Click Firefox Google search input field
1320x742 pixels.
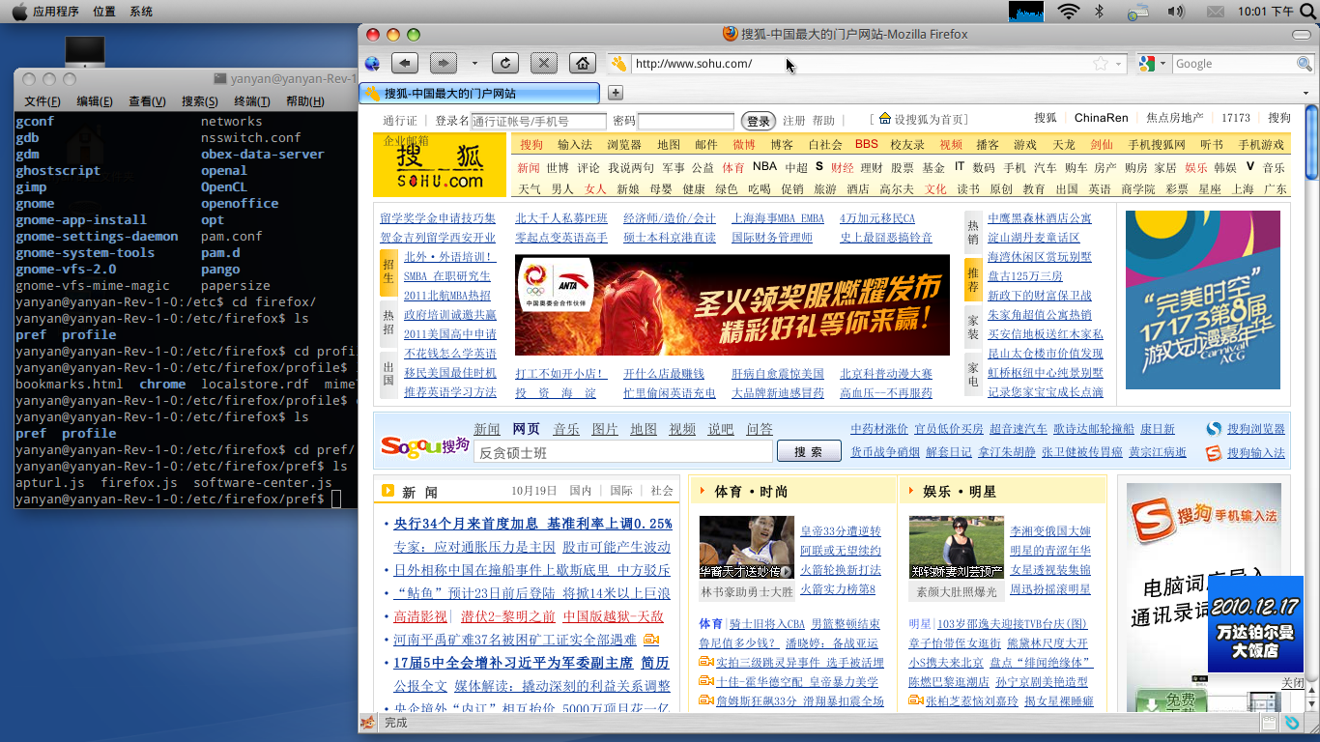pos(1233,64)
